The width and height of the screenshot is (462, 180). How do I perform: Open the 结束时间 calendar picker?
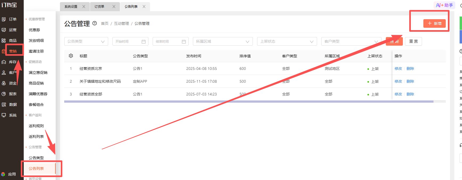pyautogui.click(x=184, y=42)
